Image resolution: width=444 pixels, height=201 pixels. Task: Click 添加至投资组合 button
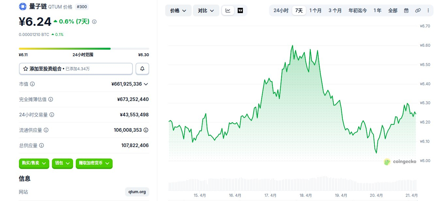(x=76, y=69)
